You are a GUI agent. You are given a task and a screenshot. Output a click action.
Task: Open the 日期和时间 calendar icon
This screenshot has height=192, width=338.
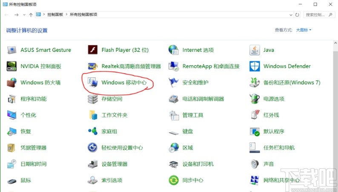(x=11, y=164)
